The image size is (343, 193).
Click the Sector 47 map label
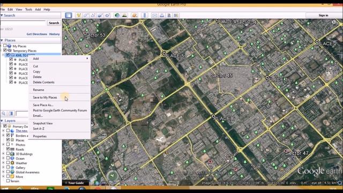tap(297, 153)
